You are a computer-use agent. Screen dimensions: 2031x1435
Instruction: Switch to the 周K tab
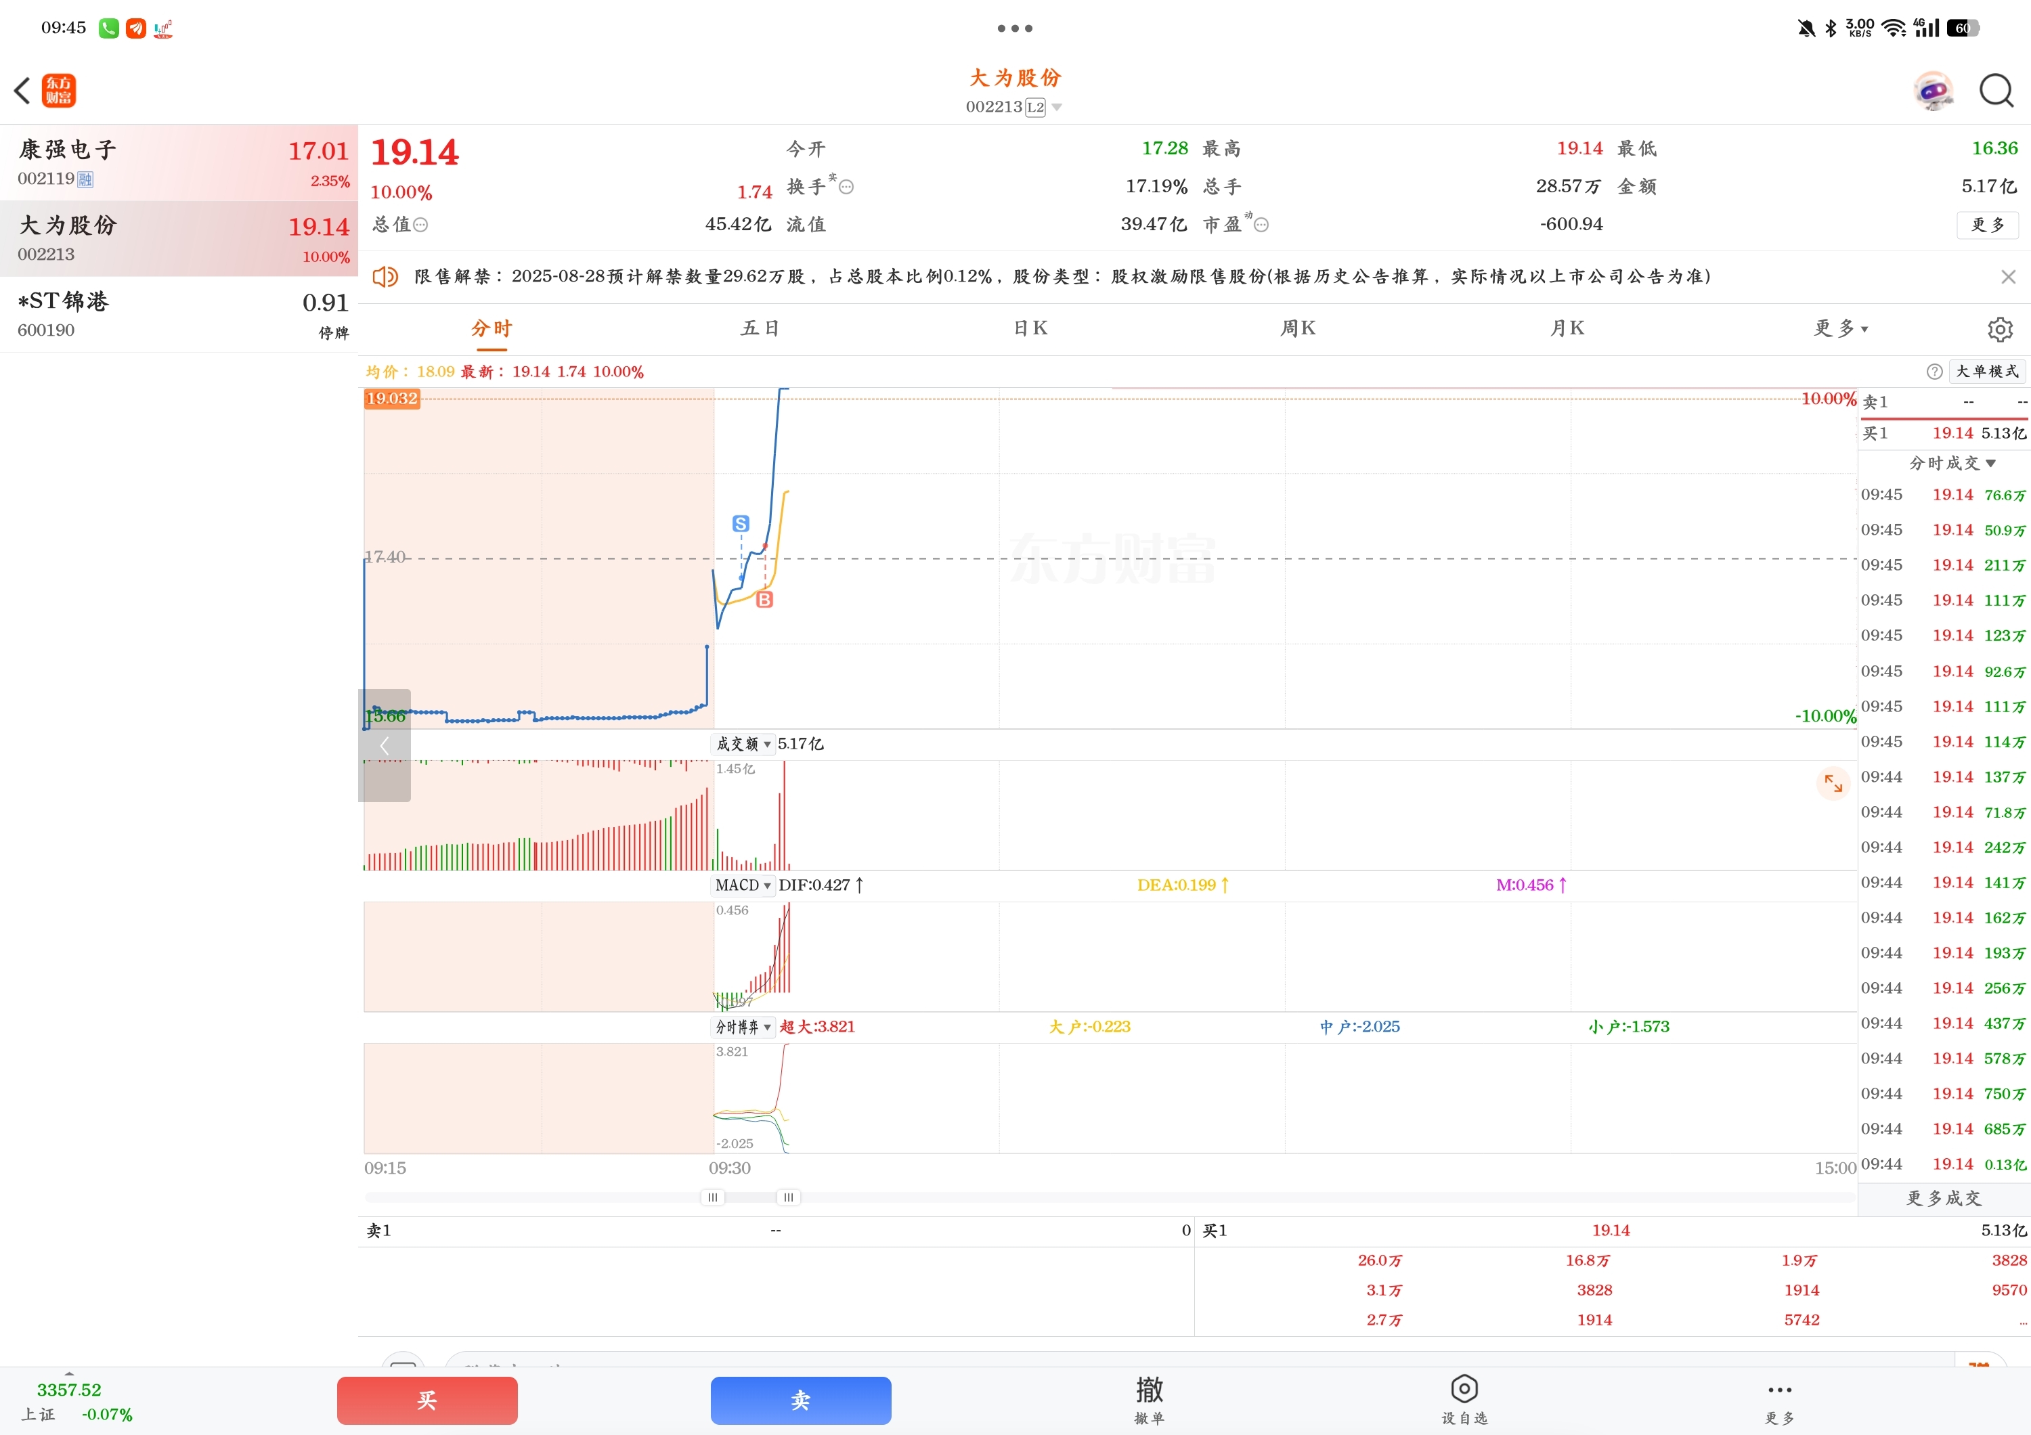1298,329
